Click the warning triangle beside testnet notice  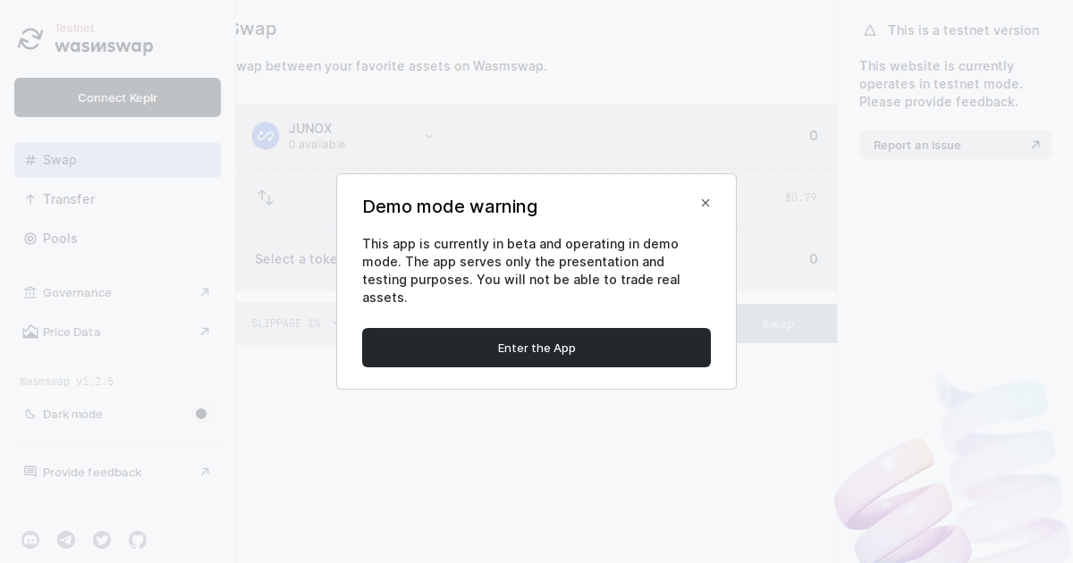870,30
